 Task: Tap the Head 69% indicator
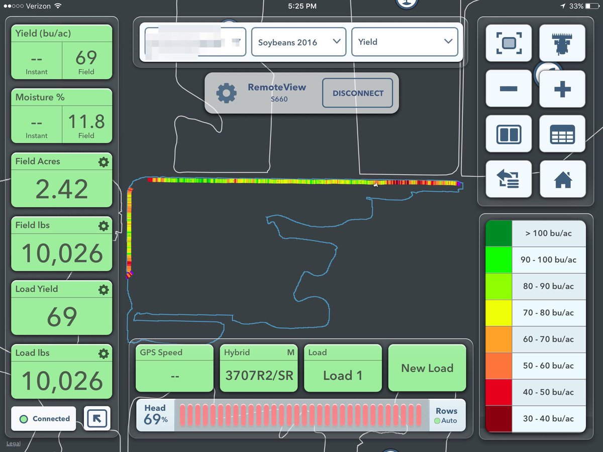155,415
